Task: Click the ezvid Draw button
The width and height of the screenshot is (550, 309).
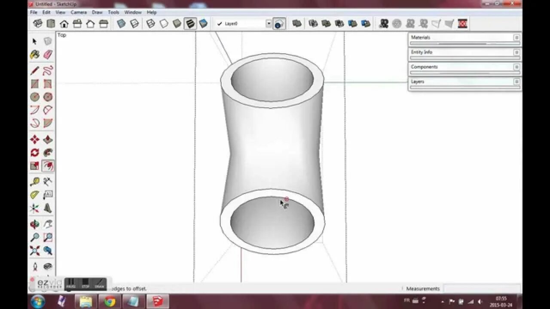Action: (99, 284)
